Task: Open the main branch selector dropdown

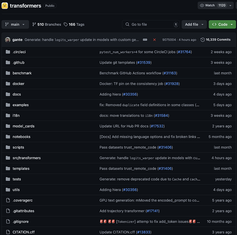Action: (15, 24)
